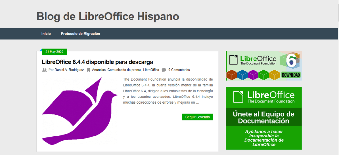Screen dimensions: 339x155
Task: Click the Ayúdanos a hacer insuperable text
Action: tap(264, 138)
